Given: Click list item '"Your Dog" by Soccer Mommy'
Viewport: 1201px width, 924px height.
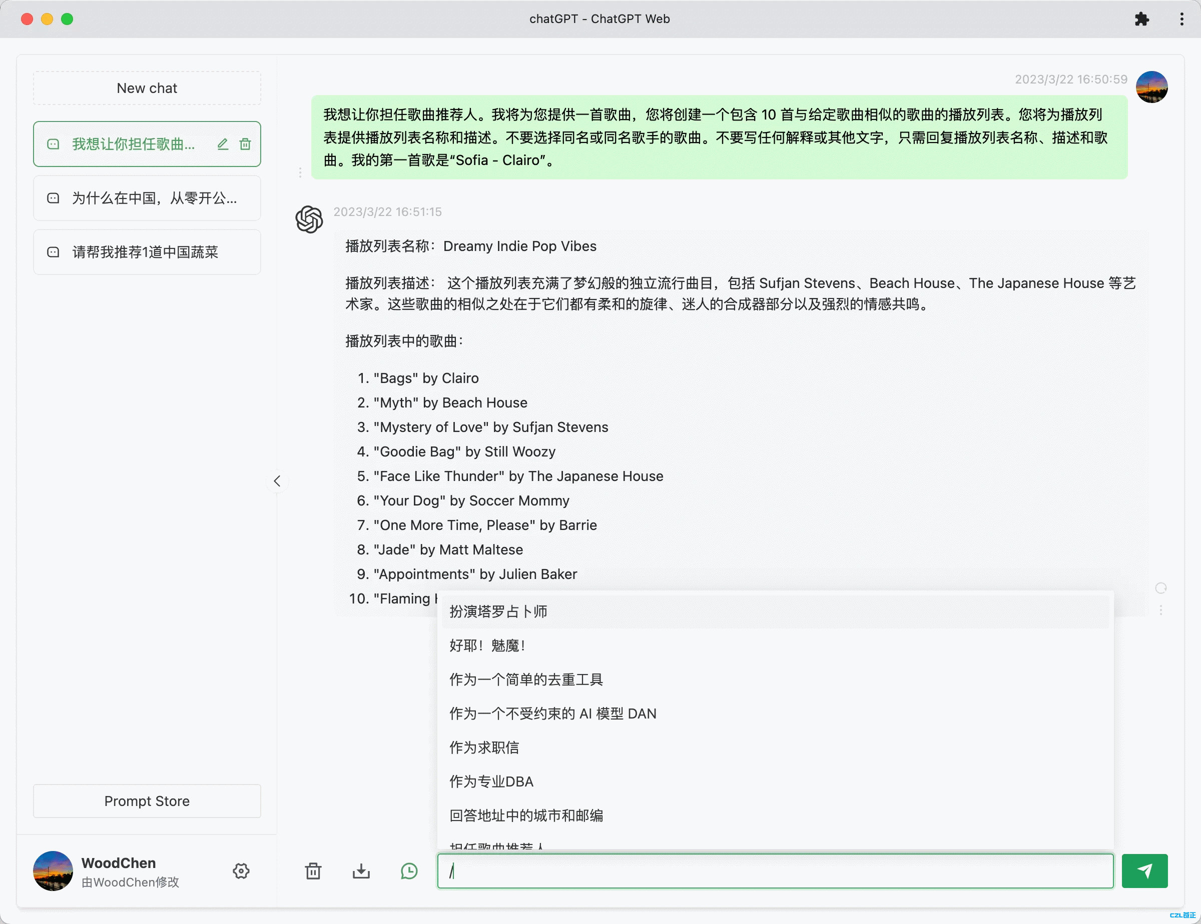Looking at the screenshot, I should [x=472, y=500].
